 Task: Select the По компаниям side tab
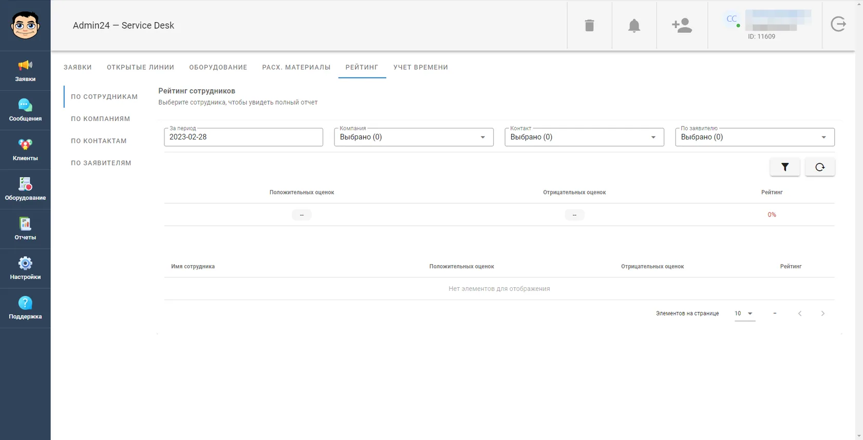coord(101,118)
